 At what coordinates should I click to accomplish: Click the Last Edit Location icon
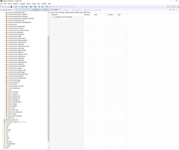point(65,7)
